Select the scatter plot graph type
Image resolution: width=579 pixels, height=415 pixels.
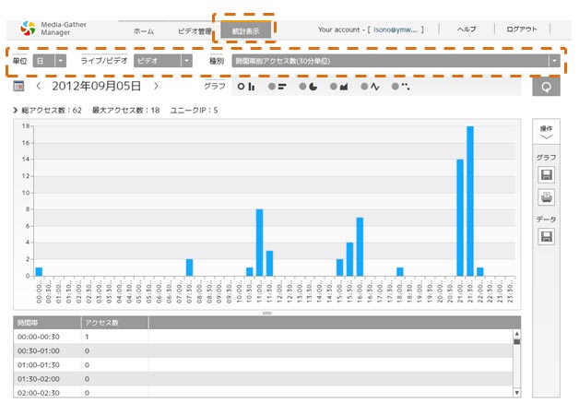(x=401, y=87)
